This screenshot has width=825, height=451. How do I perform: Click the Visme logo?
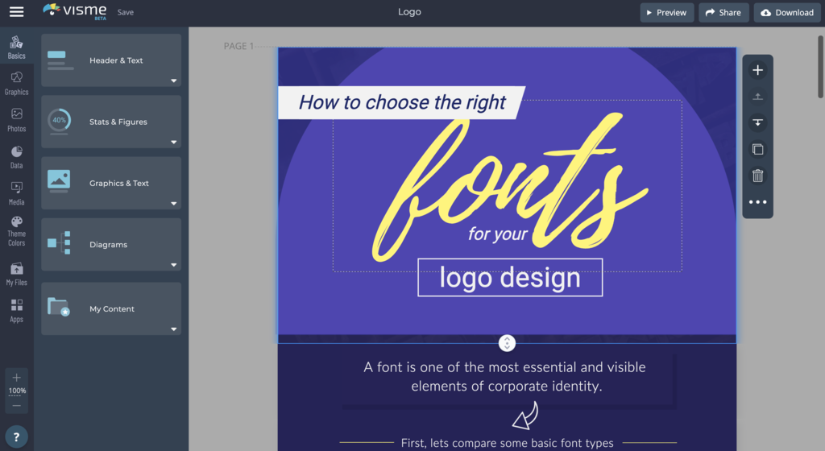[75, 11]
